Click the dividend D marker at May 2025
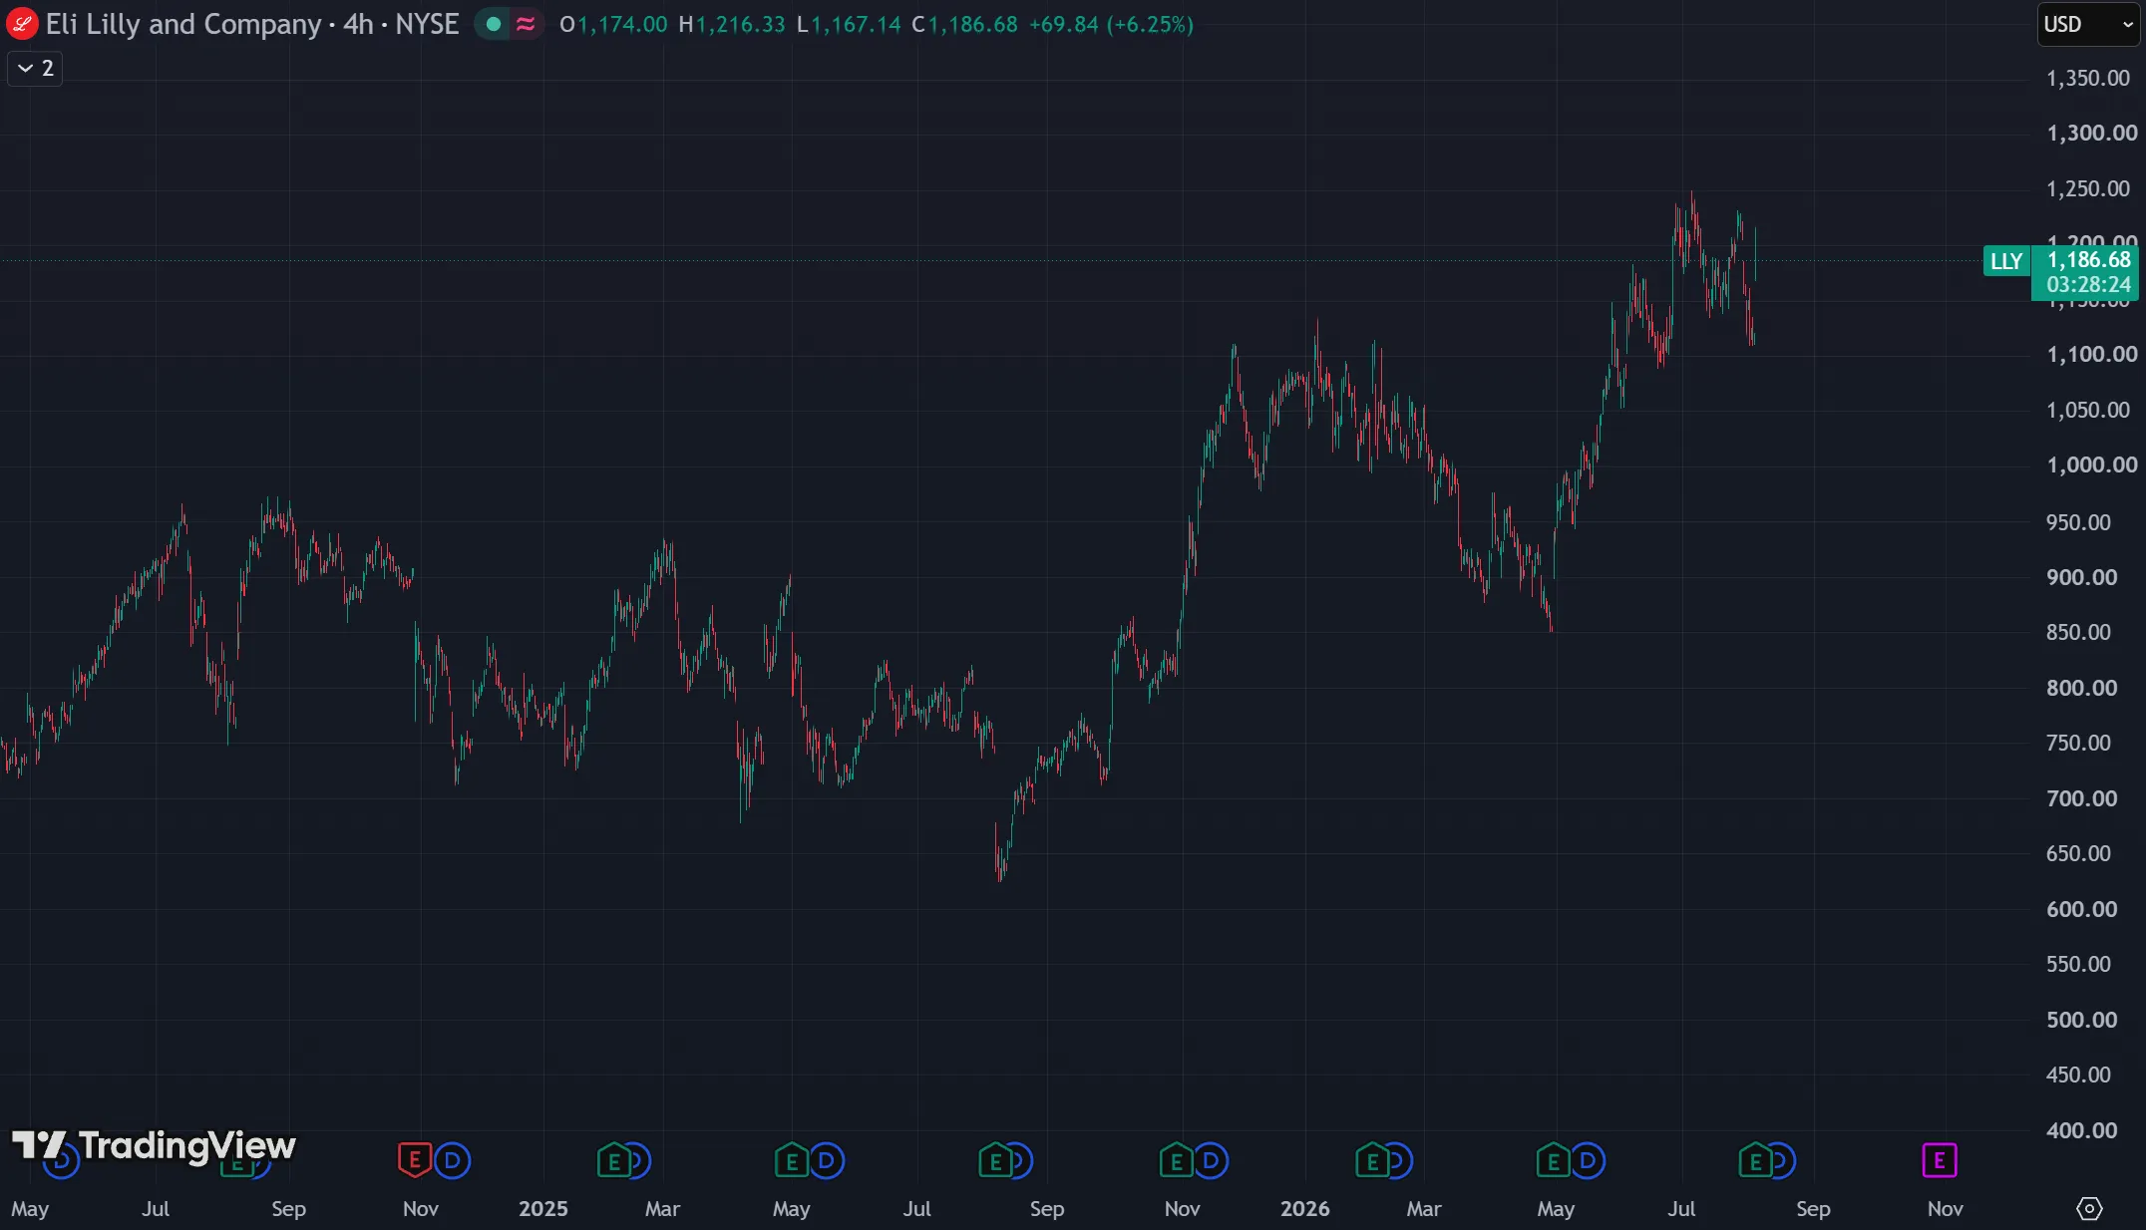The height and width of the screenshot is (1230, 2146). (827, 1160)
